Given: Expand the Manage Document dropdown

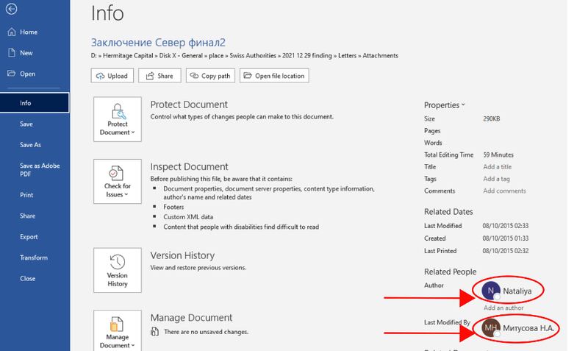Looking at the screenshot, I should tap(118, 331).
